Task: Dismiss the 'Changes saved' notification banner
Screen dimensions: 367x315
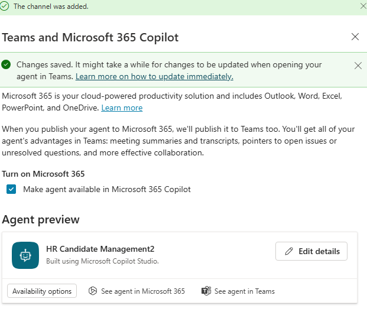Action: [358, 65]
